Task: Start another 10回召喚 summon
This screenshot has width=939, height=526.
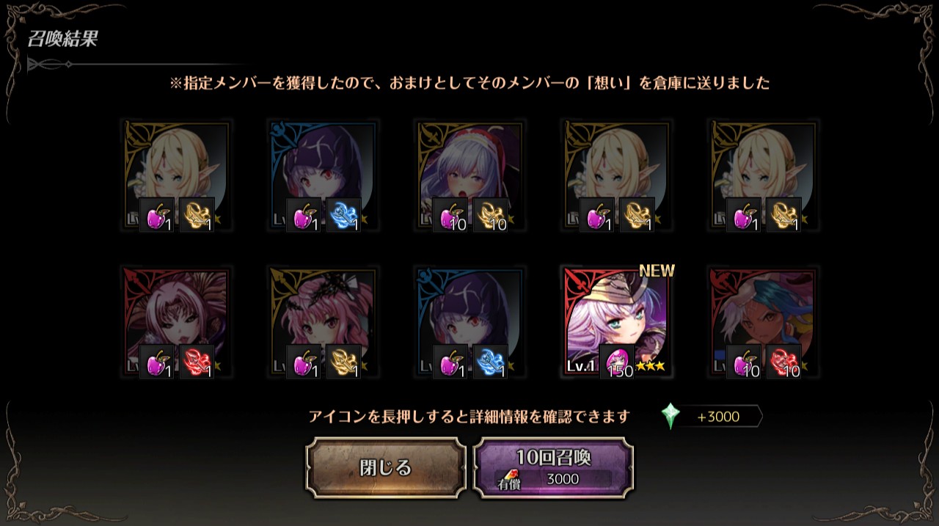Action: pyautogui.click(x=554, y=468)
